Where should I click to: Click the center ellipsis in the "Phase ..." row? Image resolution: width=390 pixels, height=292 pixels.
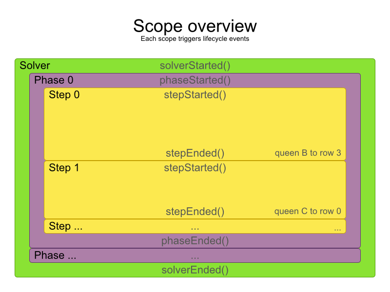click(195, 256)
